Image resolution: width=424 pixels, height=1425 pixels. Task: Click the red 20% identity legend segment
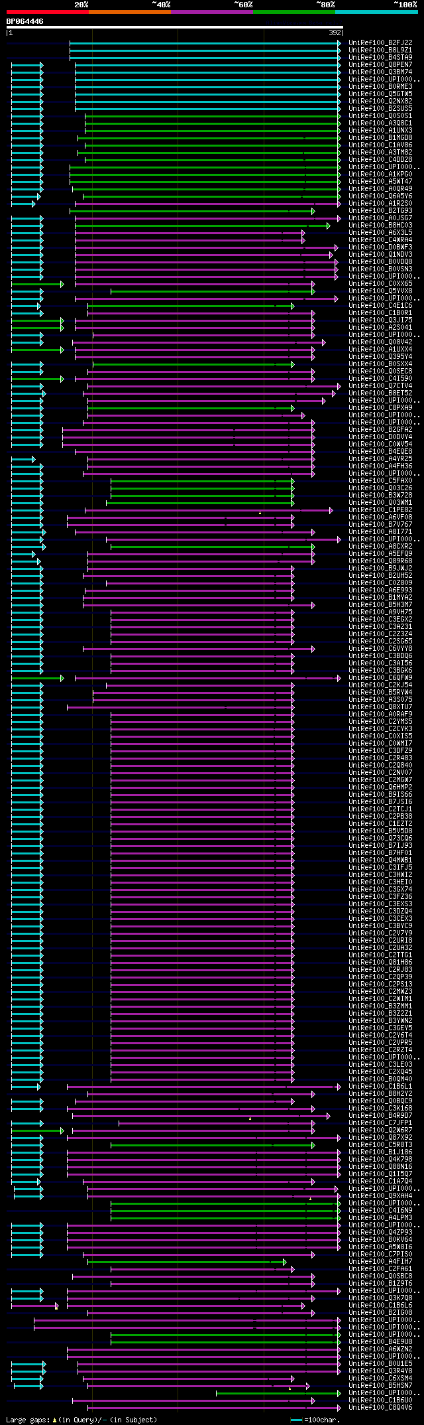48,12
